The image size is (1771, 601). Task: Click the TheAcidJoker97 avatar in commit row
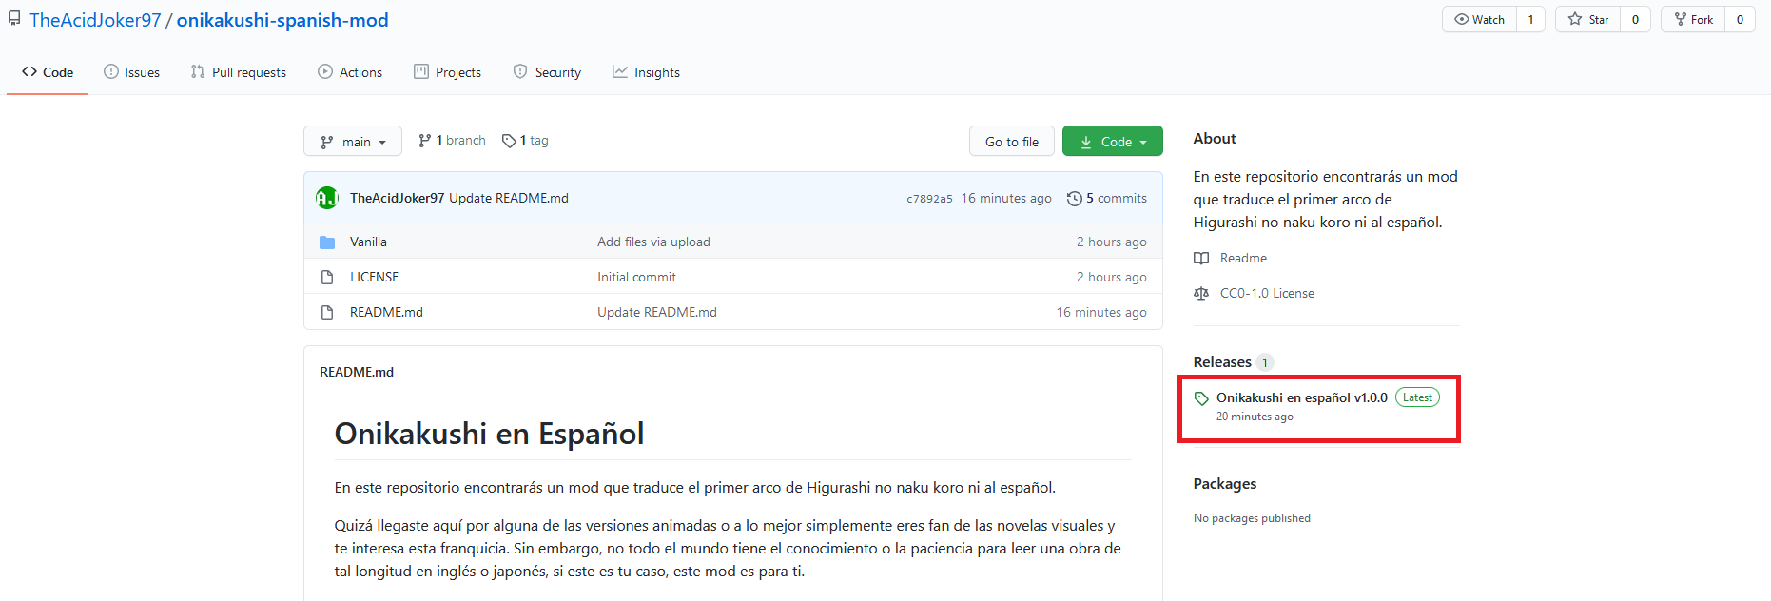[x=327, y=198]
